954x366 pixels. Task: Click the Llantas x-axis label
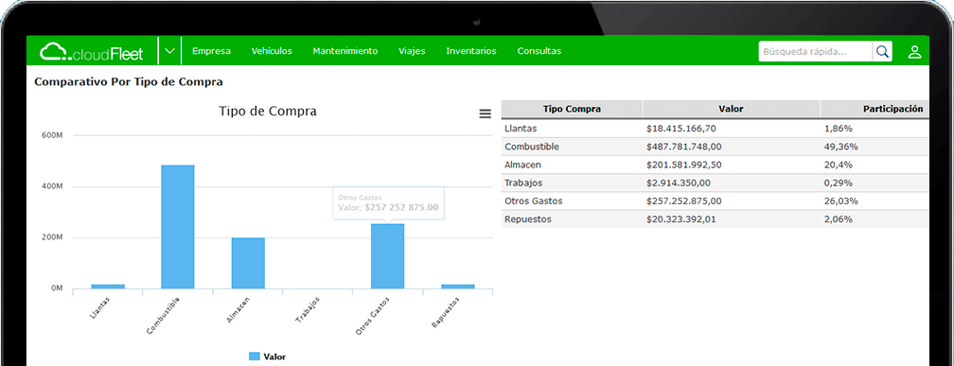pyautogui.click(x=100, y=307)
